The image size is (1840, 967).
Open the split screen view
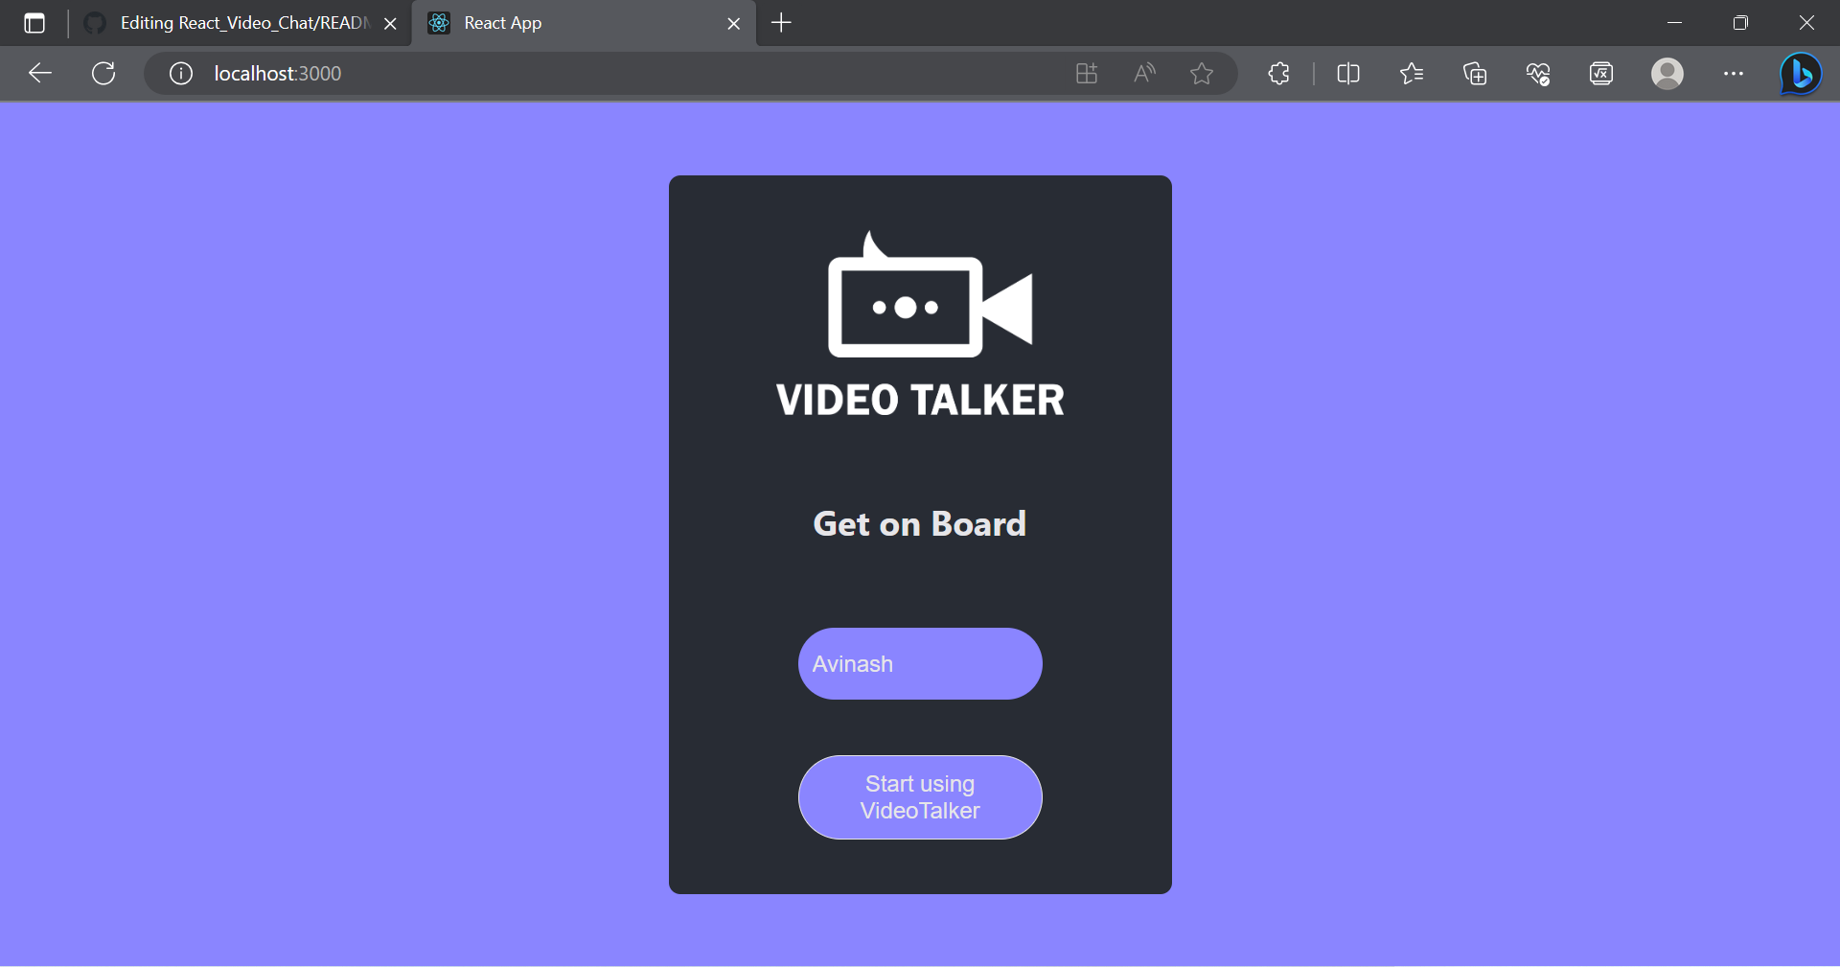coord(1347,74)
